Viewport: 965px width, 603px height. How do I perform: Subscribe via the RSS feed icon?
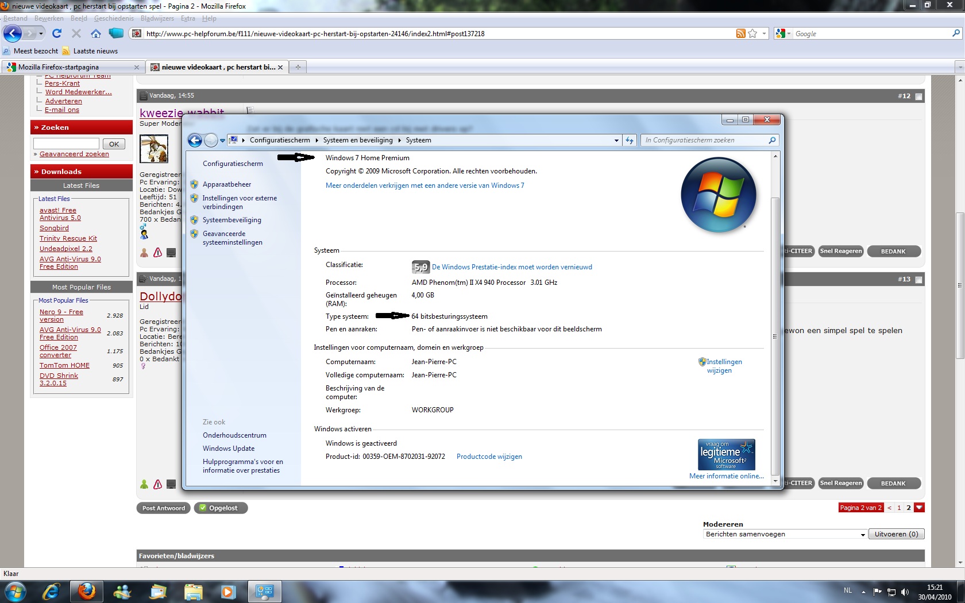(740, 34)
